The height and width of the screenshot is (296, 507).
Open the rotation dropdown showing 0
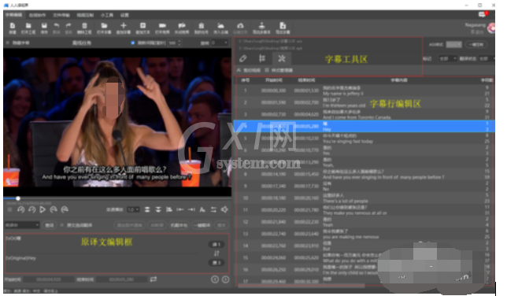click(220, 43)
